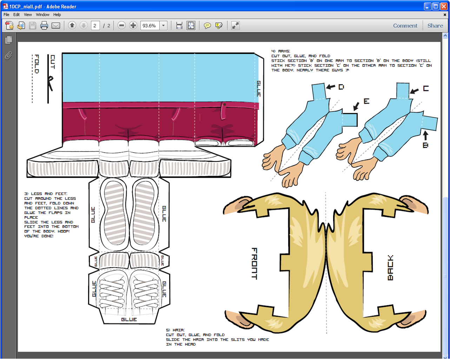
Task: Open the View menu
Action: pos(28,15)
